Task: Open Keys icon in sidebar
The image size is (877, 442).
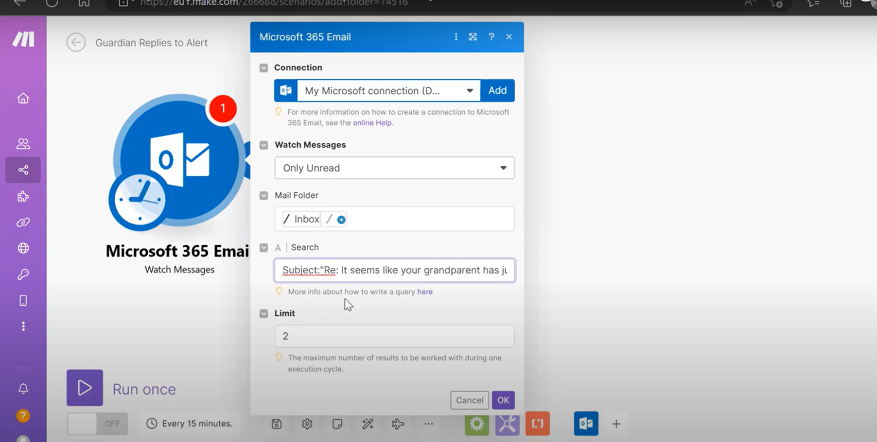Action: [x=23, y=274]
